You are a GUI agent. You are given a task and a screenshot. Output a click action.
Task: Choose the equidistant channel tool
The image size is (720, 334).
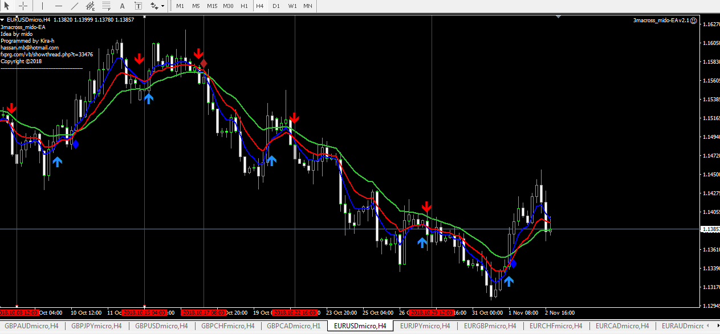(x=90, y=6)
